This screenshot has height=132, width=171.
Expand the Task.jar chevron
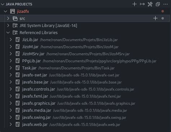click(11, 68)
